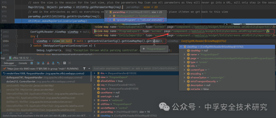Click the "ProgramExport" value tooltip
Viewport: 276px width, 118px height.
pyautogui.click(x=154, y=49)
